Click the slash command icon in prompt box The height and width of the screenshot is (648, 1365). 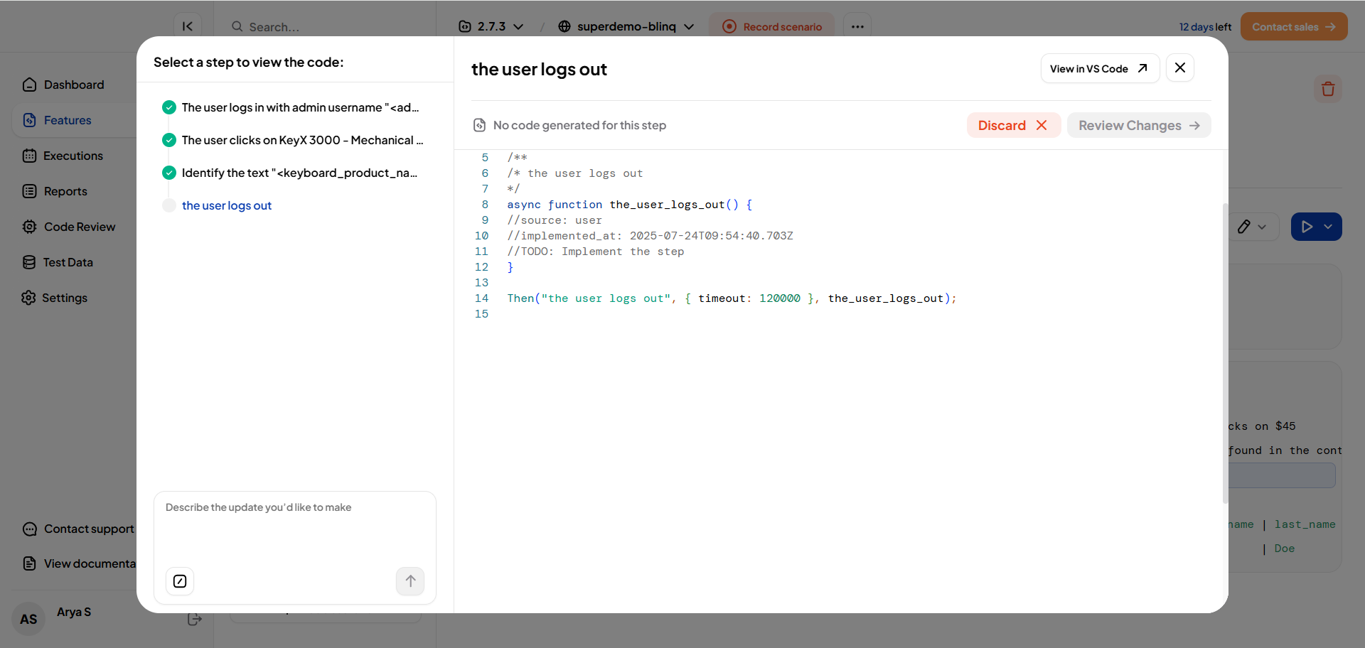click(180, 581)
